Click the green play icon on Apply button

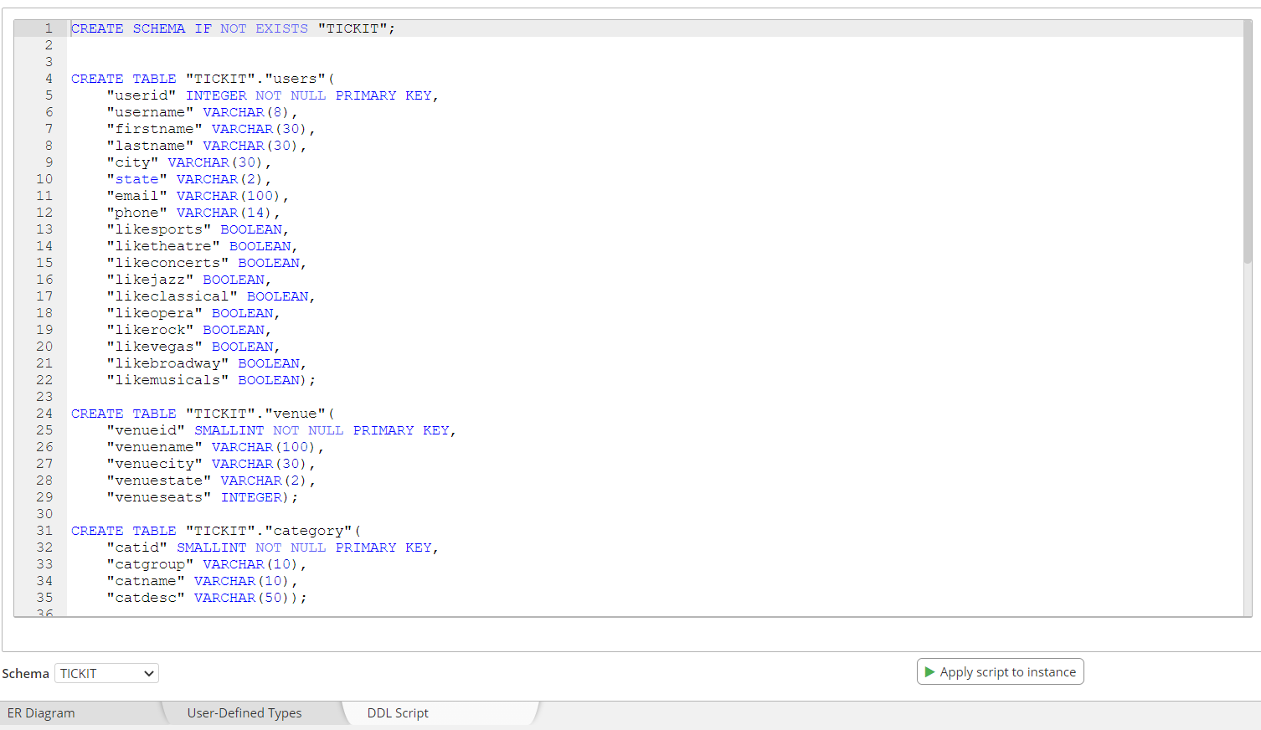coord(929,671)
